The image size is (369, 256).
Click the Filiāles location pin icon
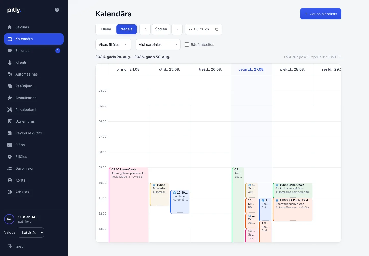pyautogui.click(x=10, y=157)
